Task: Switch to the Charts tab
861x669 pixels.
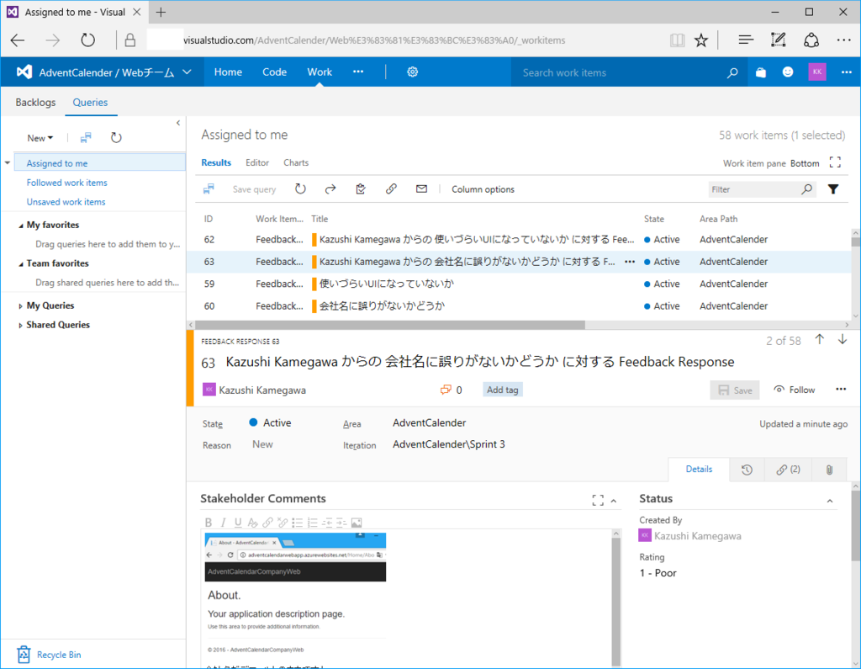Action: pos(296,162)
